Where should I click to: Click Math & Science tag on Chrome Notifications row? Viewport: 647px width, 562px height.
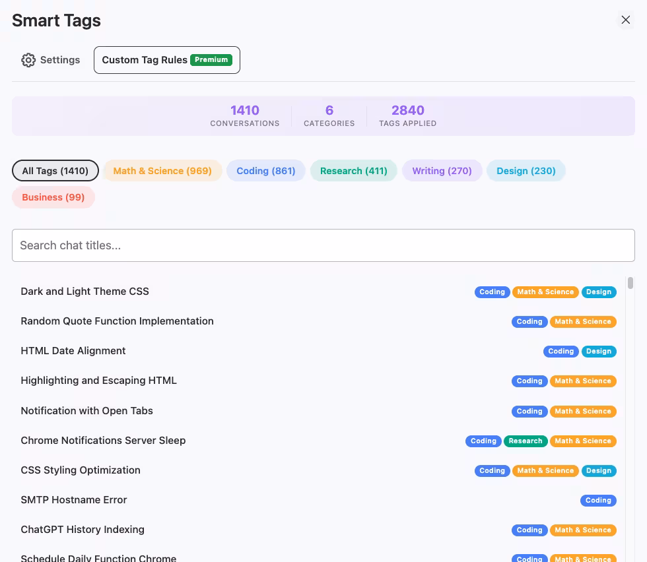[583, 441]
